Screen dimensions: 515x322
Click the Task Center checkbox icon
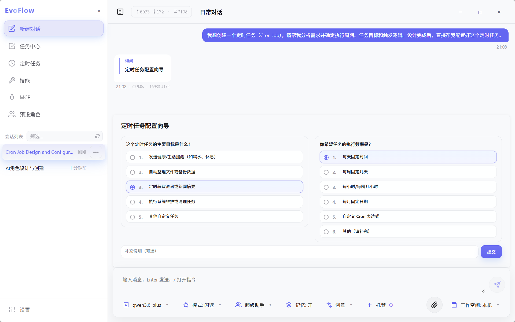tap(12, 46)
